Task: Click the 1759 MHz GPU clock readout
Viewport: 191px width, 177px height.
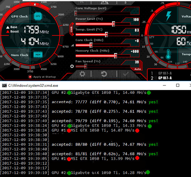Action: click(x=36, y=30)
